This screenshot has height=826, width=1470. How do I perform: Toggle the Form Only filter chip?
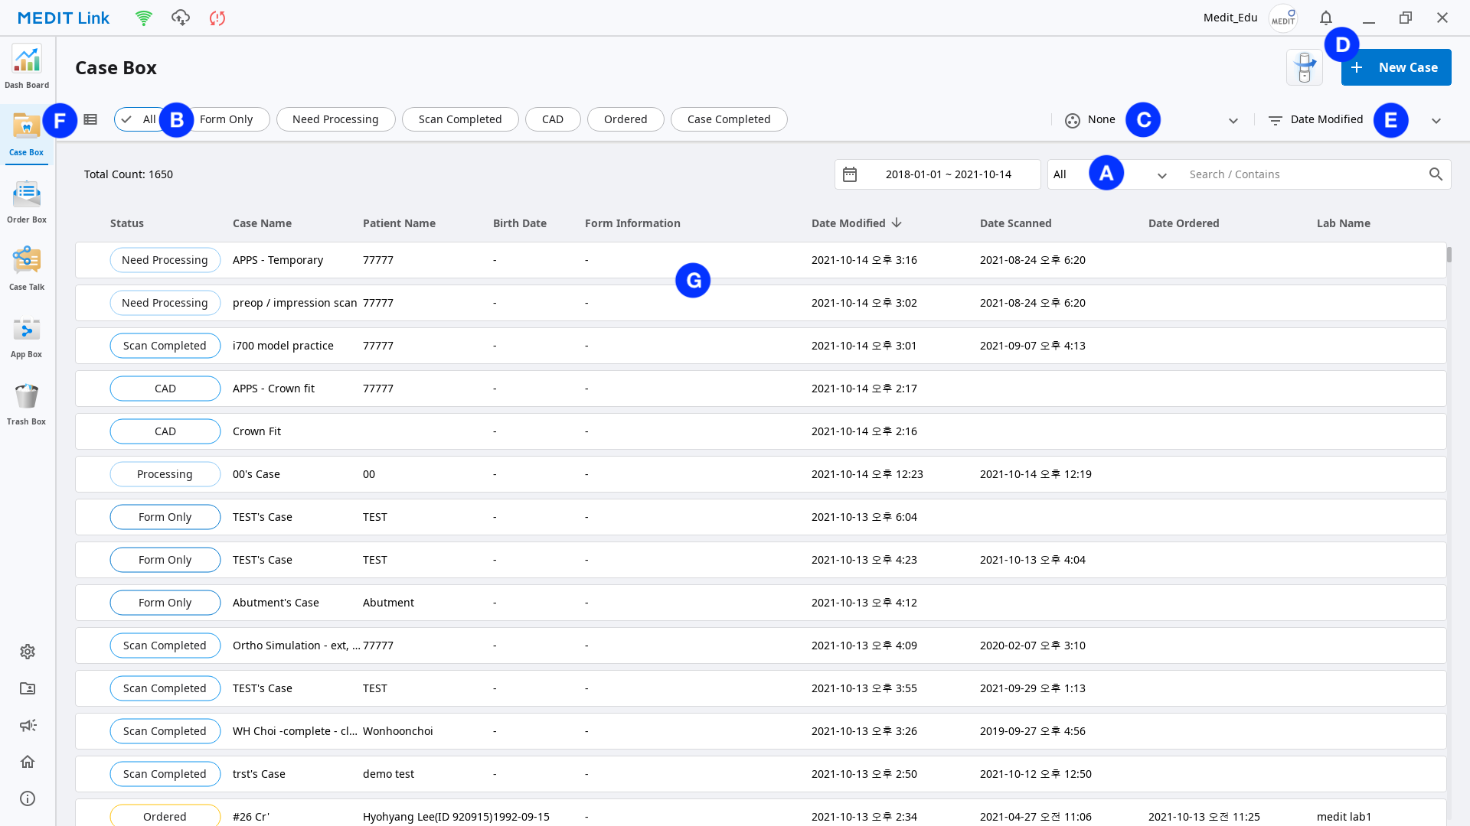226,119
